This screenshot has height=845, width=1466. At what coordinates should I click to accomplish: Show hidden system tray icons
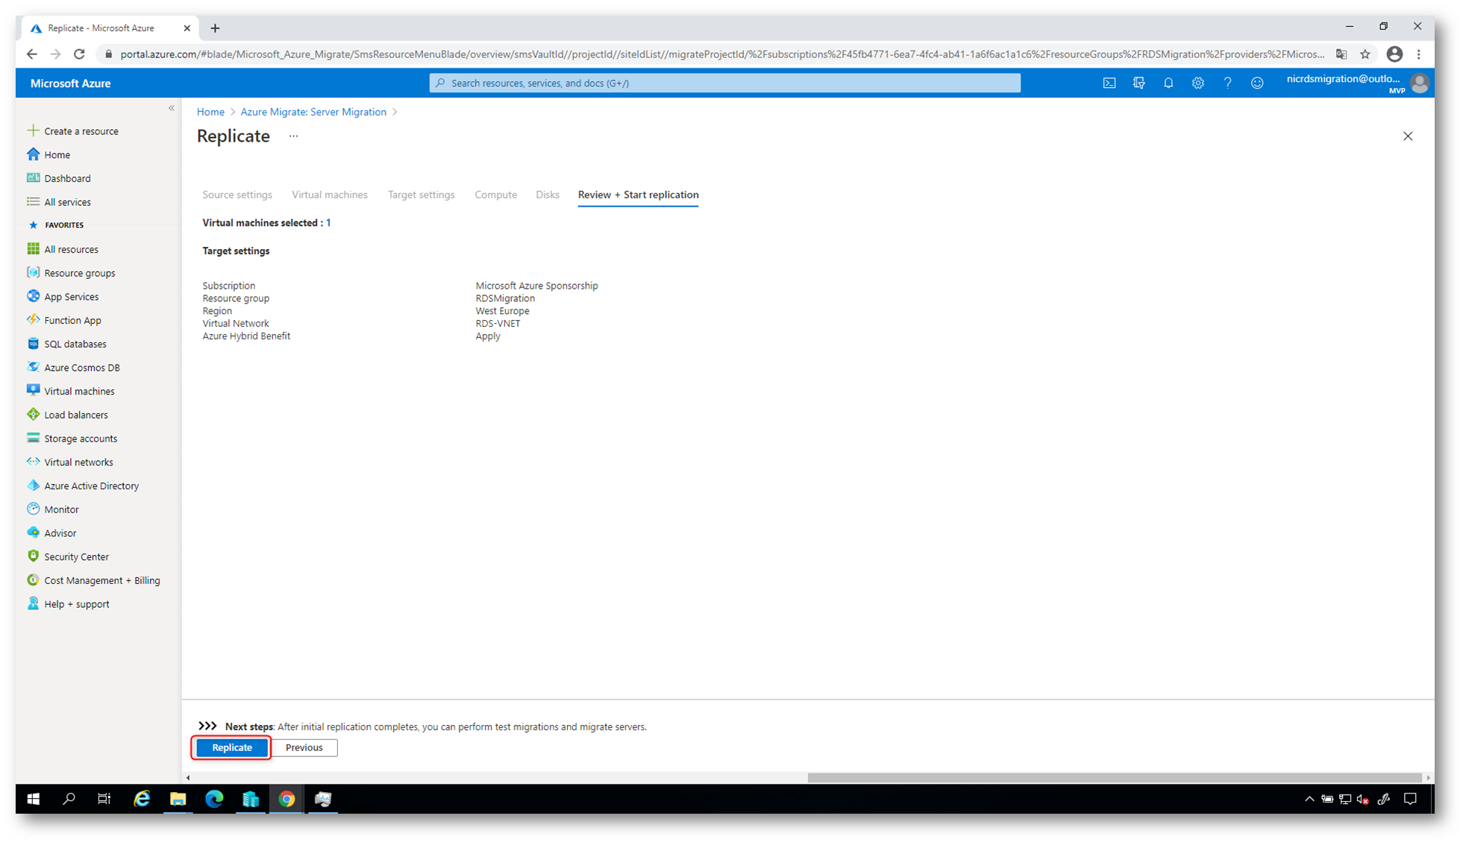point(1309,799)
